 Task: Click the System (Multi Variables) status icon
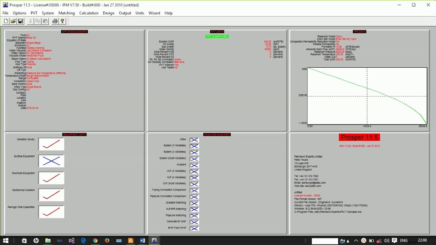(x=194, y=159)
